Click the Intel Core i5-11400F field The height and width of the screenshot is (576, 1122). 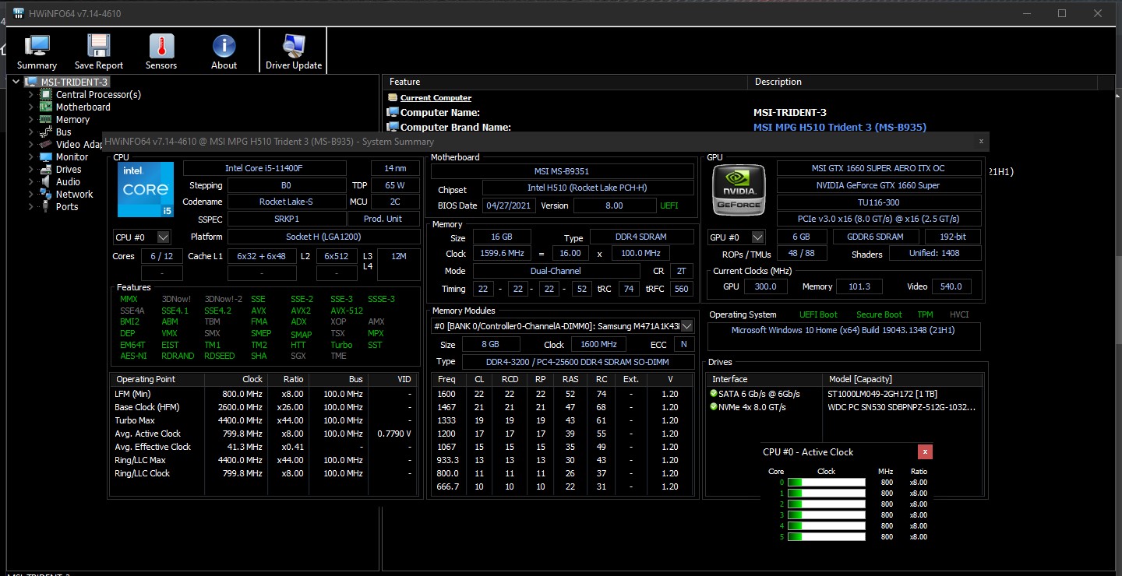265,168
